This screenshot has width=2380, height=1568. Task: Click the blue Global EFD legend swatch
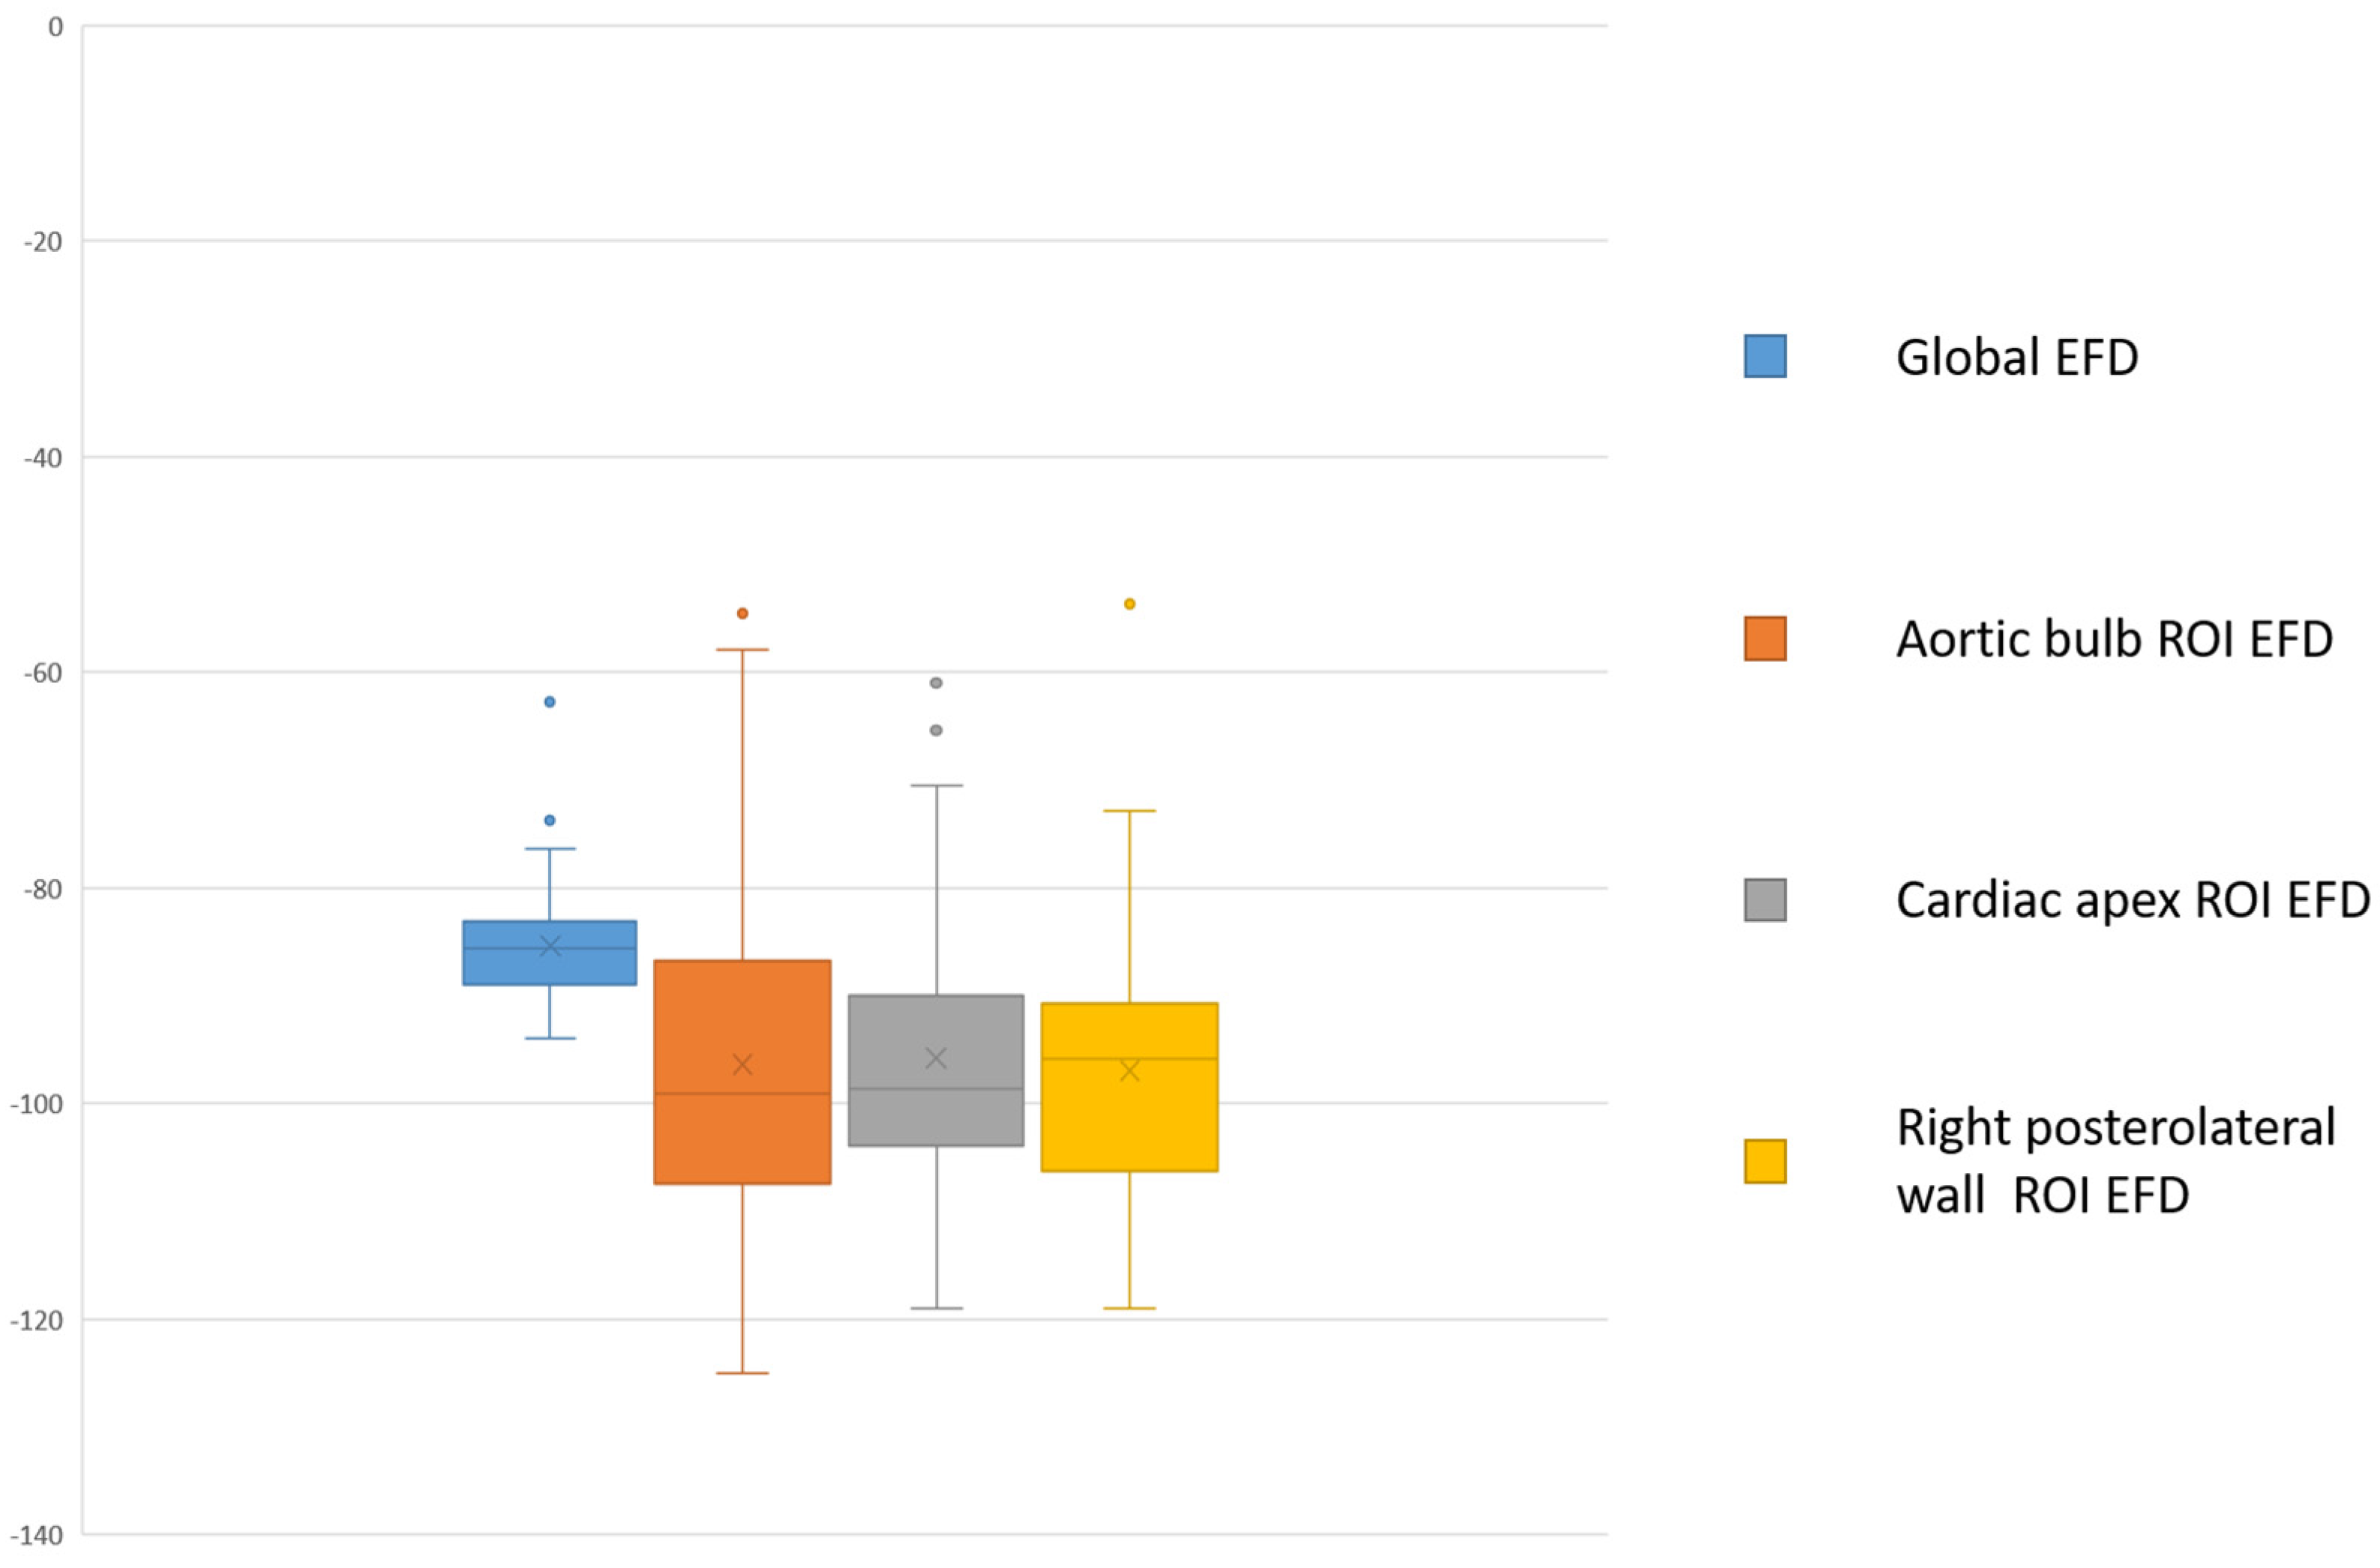pyautogui.click(x=1764, y=356)
